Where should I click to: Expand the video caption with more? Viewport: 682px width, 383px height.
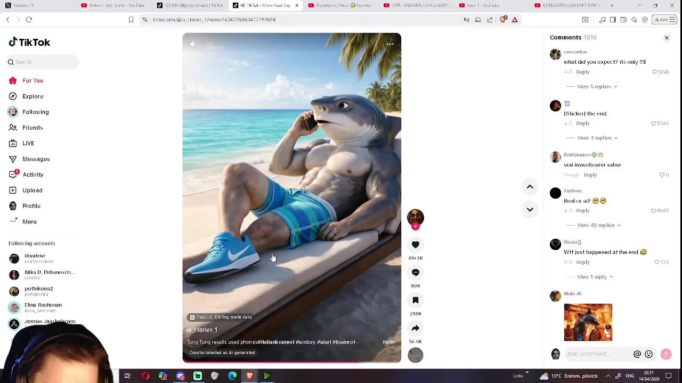(388, 342)
